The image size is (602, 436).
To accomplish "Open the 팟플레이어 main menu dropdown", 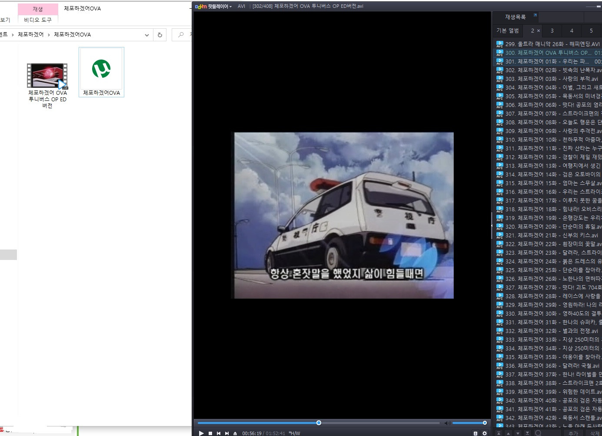I will (213, 6).
